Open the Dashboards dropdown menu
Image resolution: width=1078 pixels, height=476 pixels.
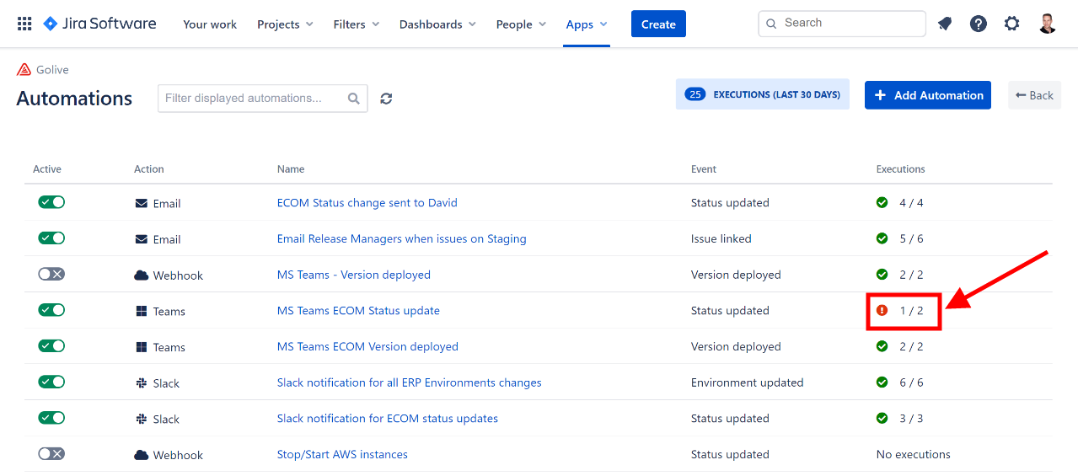pos(437,24)
